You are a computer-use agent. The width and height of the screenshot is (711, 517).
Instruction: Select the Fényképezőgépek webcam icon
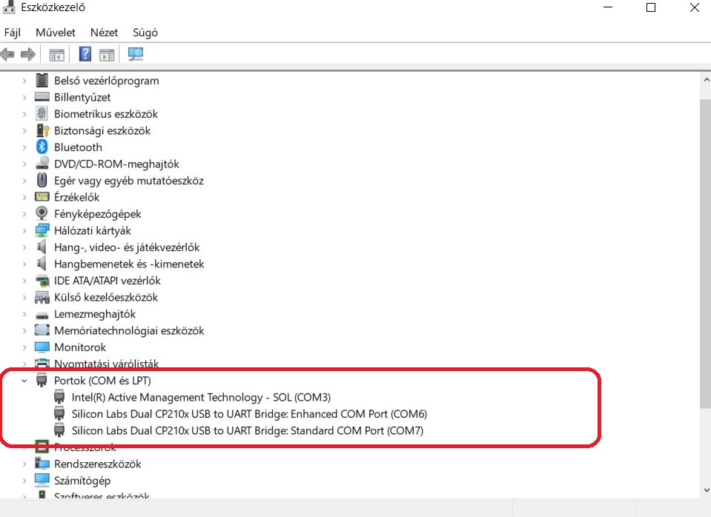coord(42,213)
